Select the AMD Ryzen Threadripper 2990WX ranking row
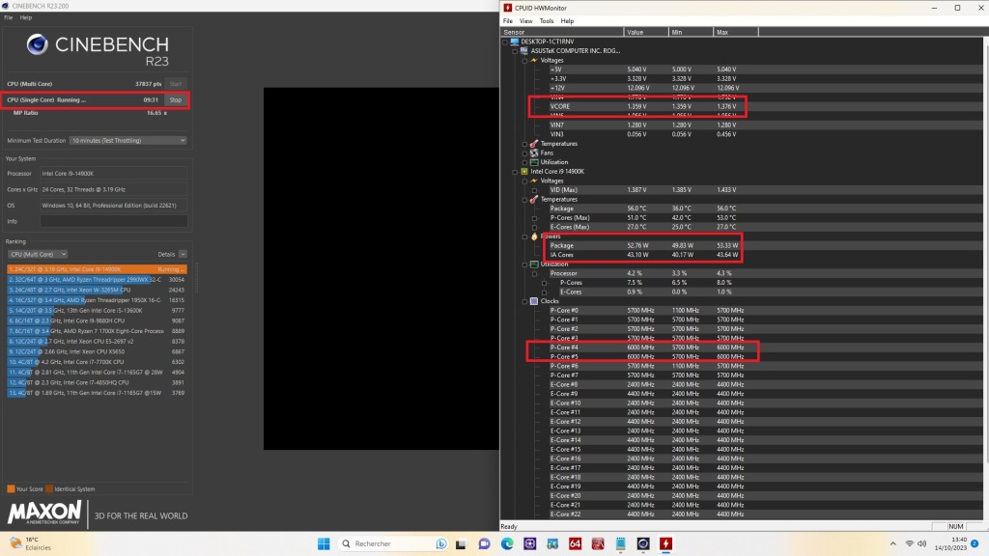This screenshot has width=989, height=556. pyautogui.click(x=97, y=279)
